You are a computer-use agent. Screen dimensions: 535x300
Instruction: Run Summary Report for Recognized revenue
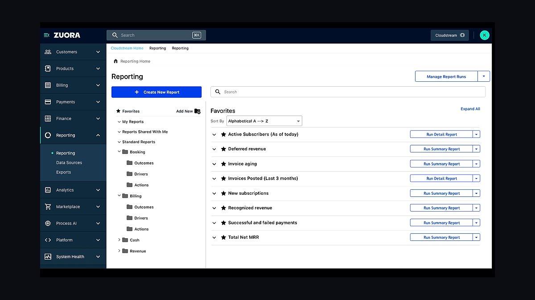tap(441, 208)
